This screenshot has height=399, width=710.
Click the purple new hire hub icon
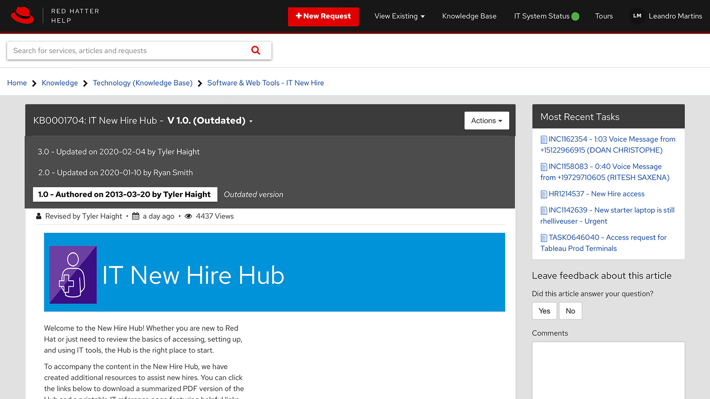click(x=73, y=275)
